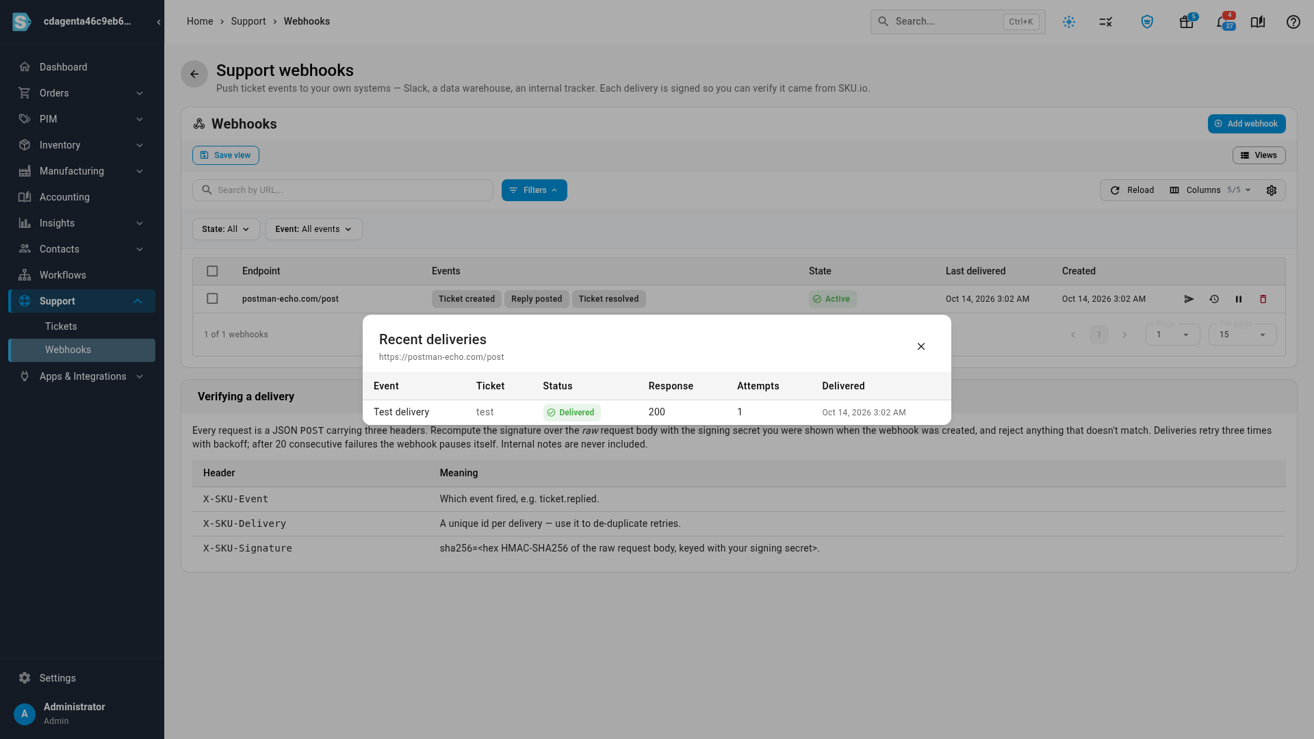Viewport: 1314px width, 739px height.
Task: Open the Per page 15 selector
Action: [x=1243, y=335]
